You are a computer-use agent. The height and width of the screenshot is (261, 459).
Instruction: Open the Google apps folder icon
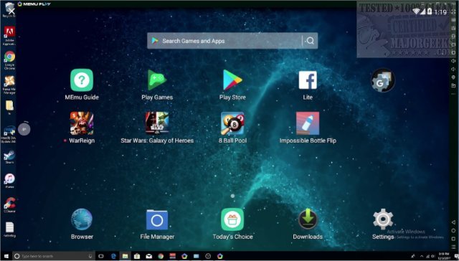pos(383,80)
